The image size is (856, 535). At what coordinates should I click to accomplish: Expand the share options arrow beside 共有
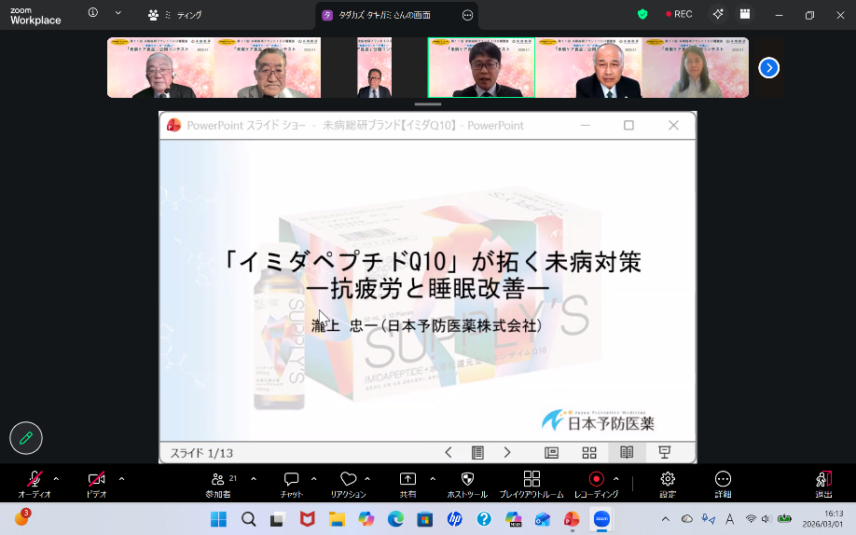pos(433,479)
